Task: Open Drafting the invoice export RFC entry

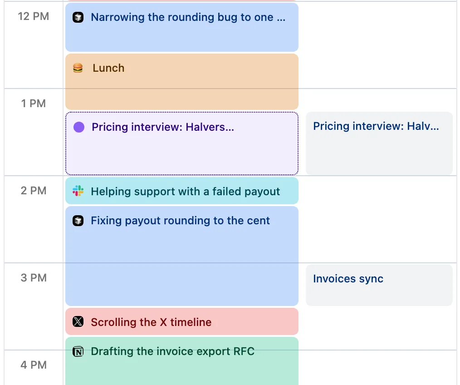Action: pyautogui.click(x=182, y=361)
